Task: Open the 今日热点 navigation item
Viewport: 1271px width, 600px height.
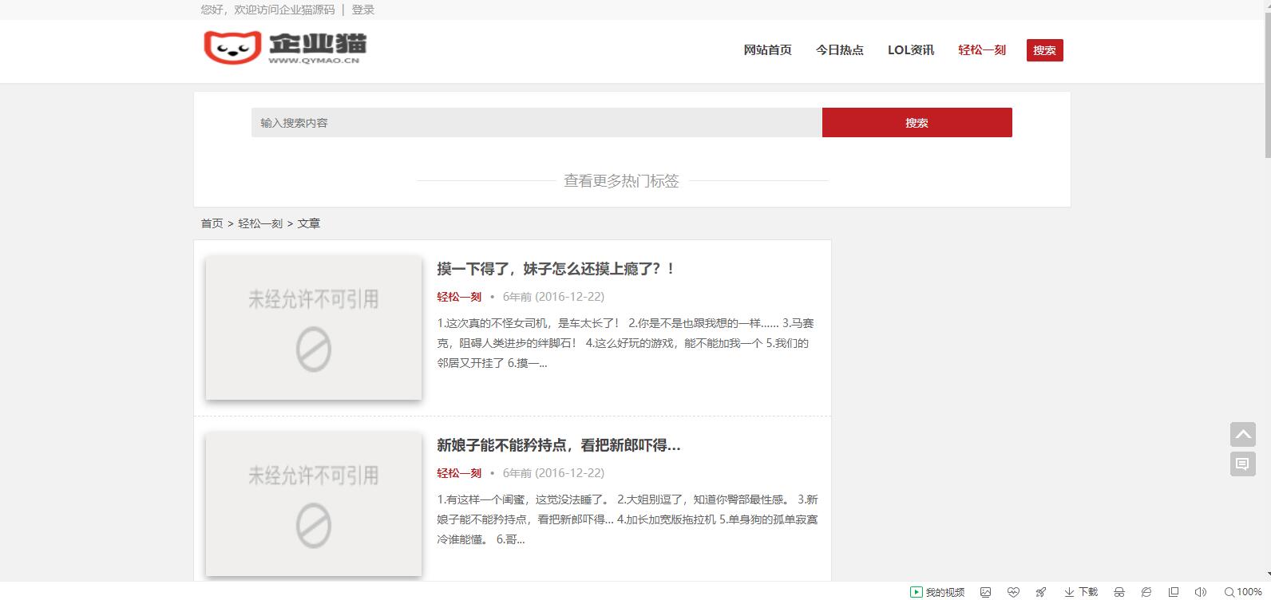Action: click(839, 50)
